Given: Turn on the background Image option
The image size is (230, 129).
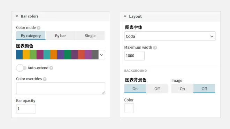Looking at the screenshot, I should (182, 89).
